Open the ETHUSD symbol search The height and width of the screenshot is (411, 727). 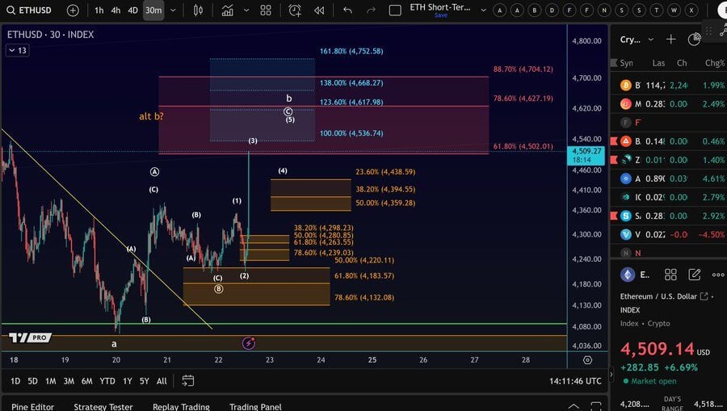click(x=29, y=10)
